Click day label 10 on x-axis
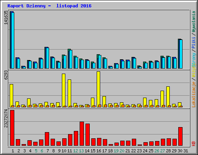Viewport: 198px width, 155px height. 64,151
